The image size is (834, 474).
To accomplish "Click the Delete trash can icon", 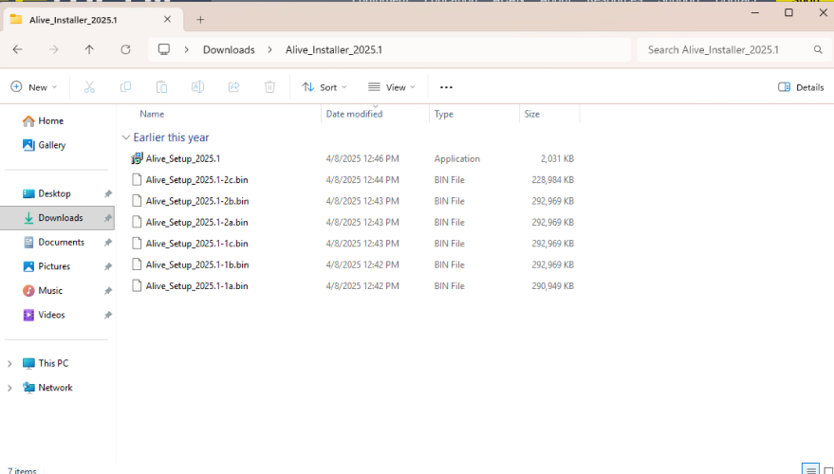I will point(269,87).
